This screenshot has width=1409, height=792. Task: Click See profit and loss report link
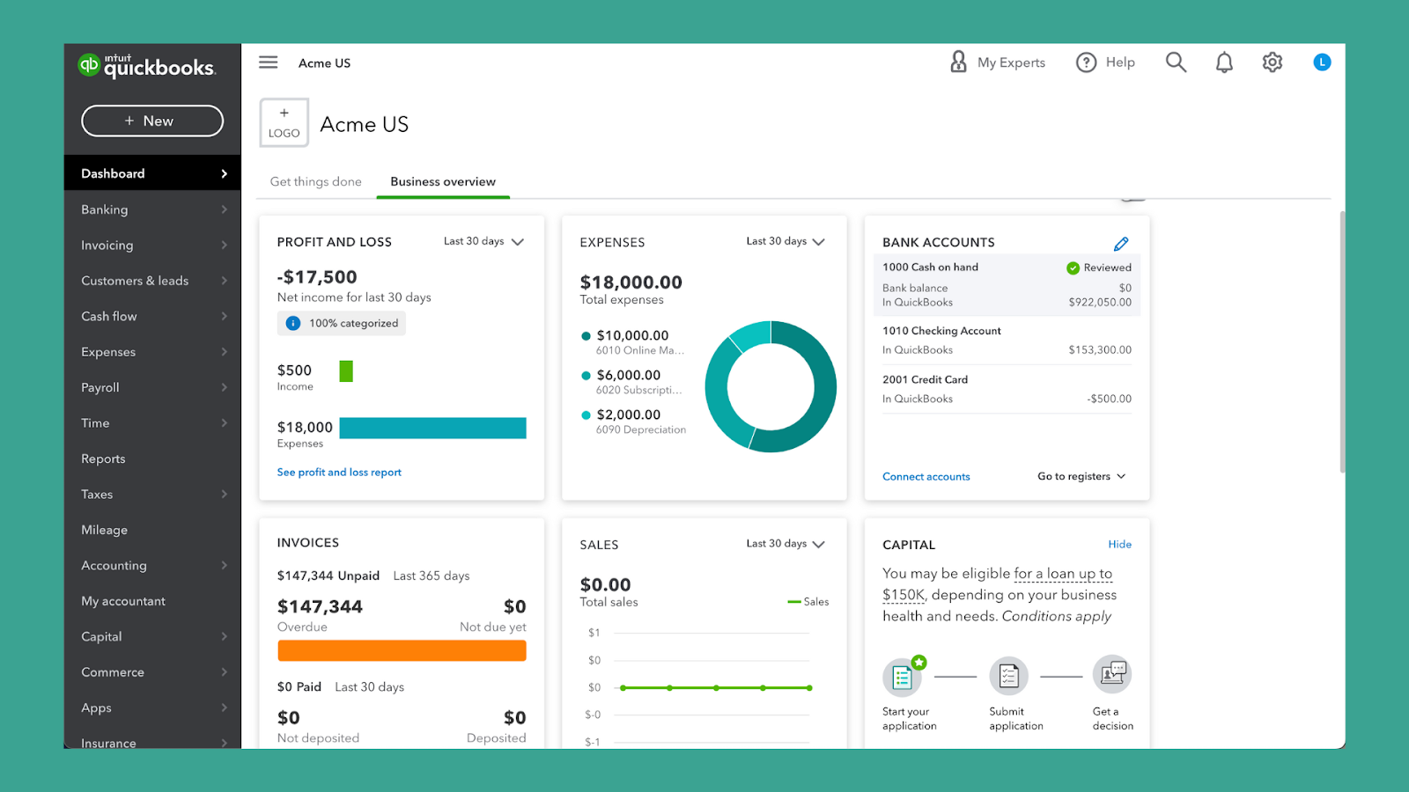(x=339, y=473)
